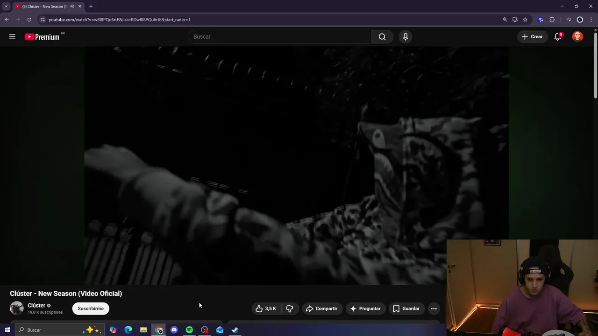Open the Clúster channel name link
Screen dimensions: 598x336
(36, 306)
